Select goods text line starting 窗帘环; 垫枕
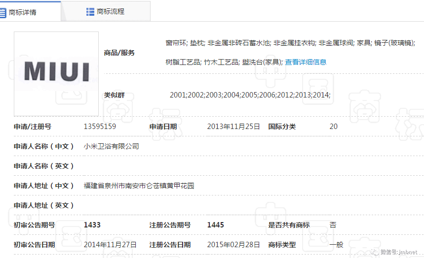The width and height of the screenshot is (424, 258). click(x=290, y=43)
